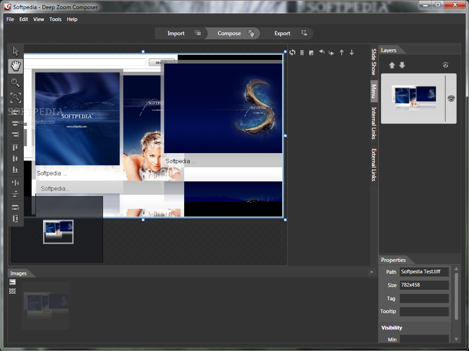Collapse the Images panel with small arrow
The width and height of the screenshot is (469, 351).
pos(371,272)
